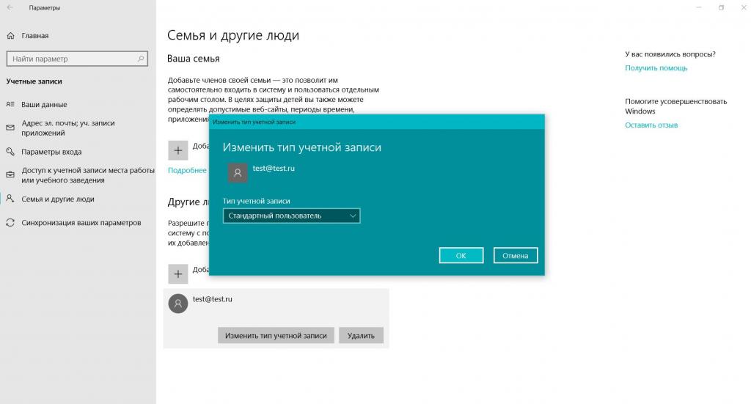Minimize the Параметры window

[699, 7]
